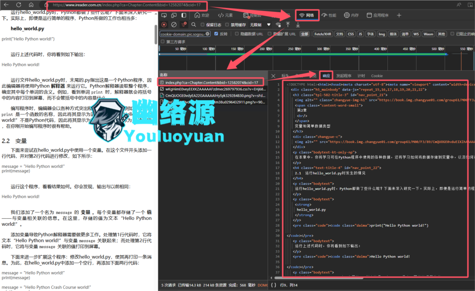Open the 应用程序 application tab
Screen dimensions: 475x291
tap(378, 15)
